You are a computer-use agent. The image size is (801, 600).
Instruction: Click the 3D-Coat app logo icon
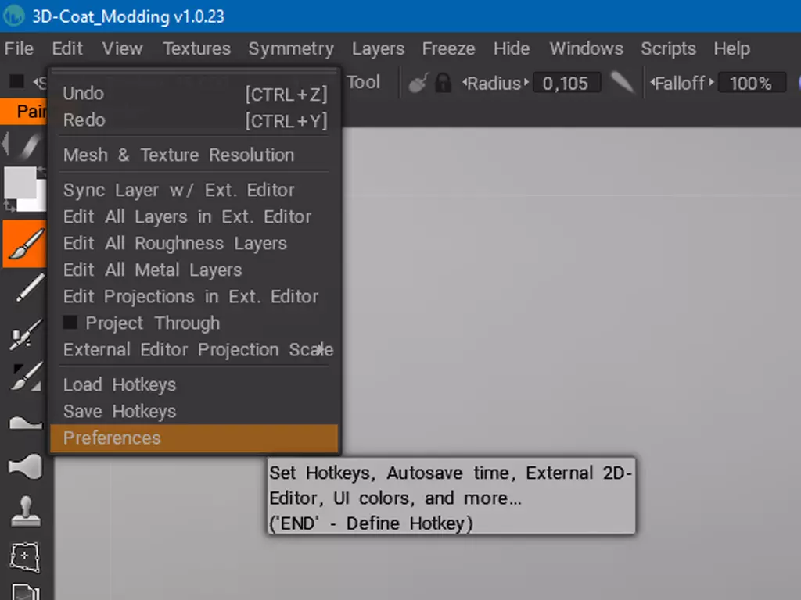pyautogui.click(x=14, y=16)
